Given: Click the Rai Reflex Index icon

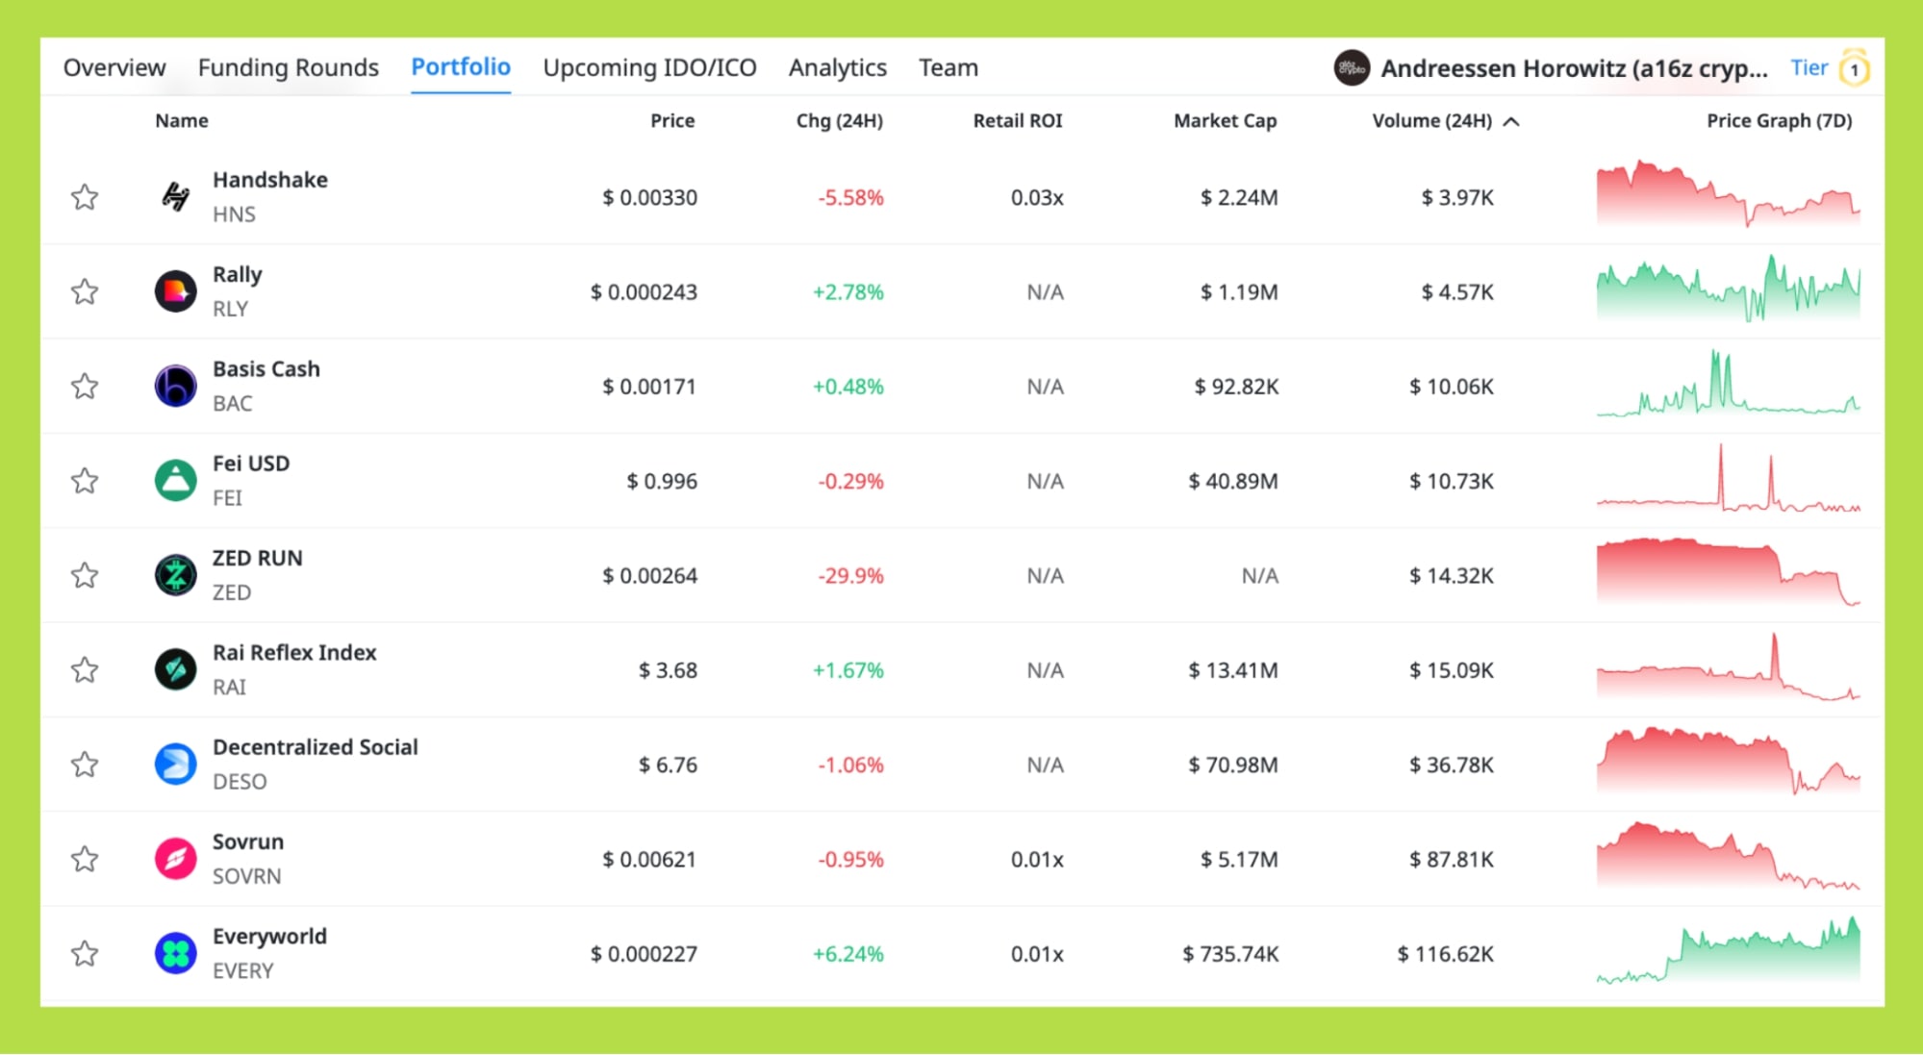Looking at the screenshot, I should pyautogui.click(x=175, y=669).
